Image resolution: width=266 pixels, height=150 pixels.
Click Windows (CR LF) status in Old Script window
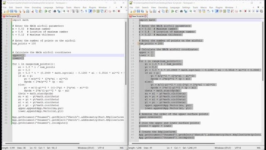click(x=86, y=148)
